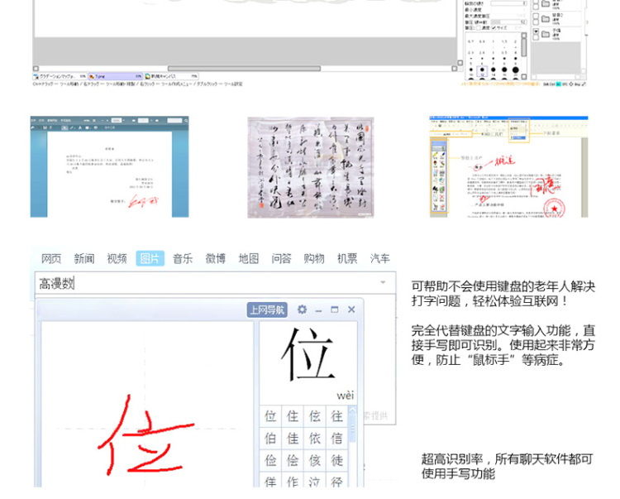The image size is (620, 499).
Task: Choose candidate character 住
Action: [293, 416]
